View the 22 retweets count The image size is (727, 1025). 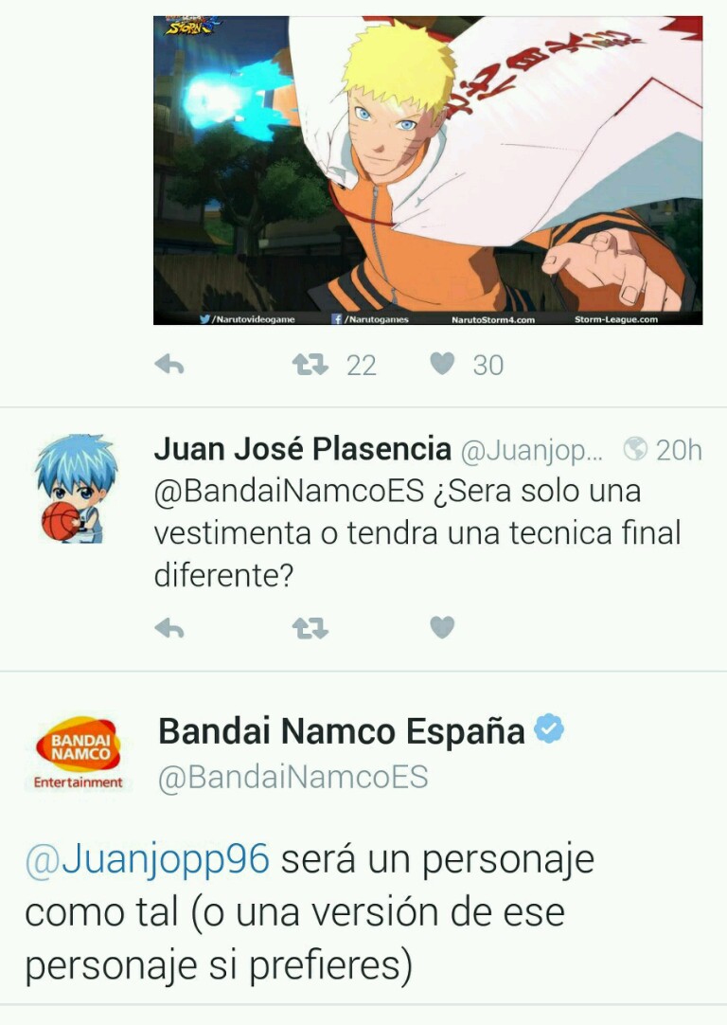click(x=362, y=366)
